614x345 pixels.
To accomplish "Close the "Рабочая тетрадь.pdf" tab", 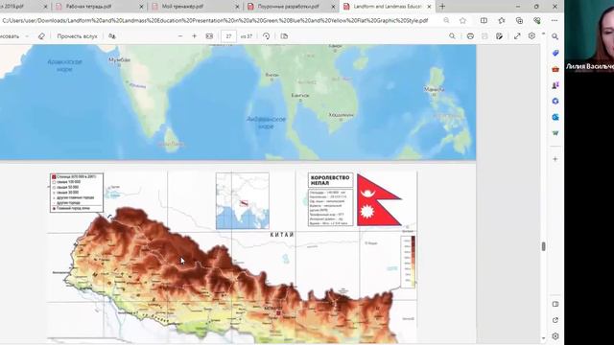I will pos(141,7).
